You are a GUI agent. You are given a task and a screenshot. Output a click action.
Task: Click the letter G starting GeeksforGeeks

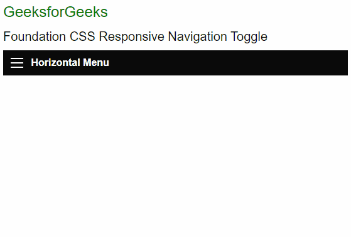[x=8, y=12]
